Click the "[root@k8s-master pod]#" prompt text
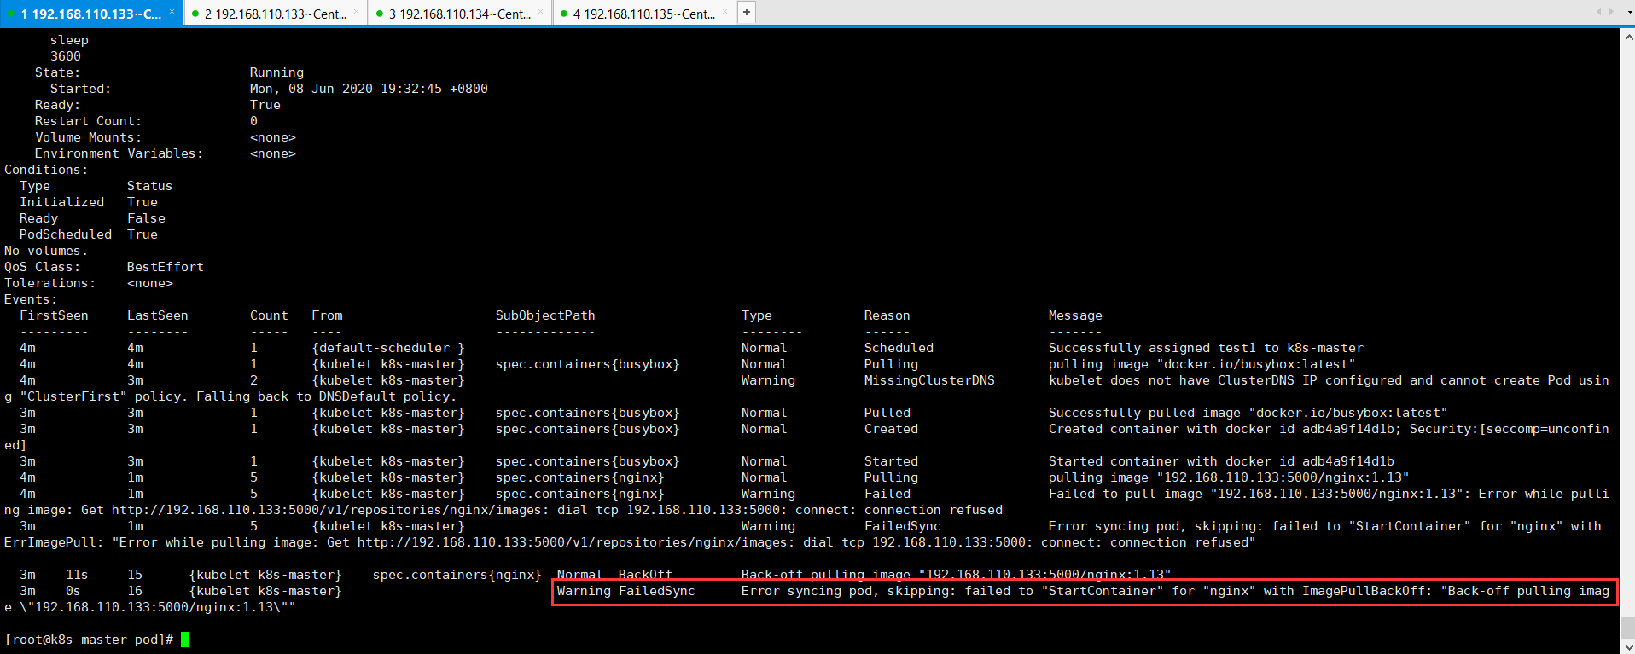 89,640
